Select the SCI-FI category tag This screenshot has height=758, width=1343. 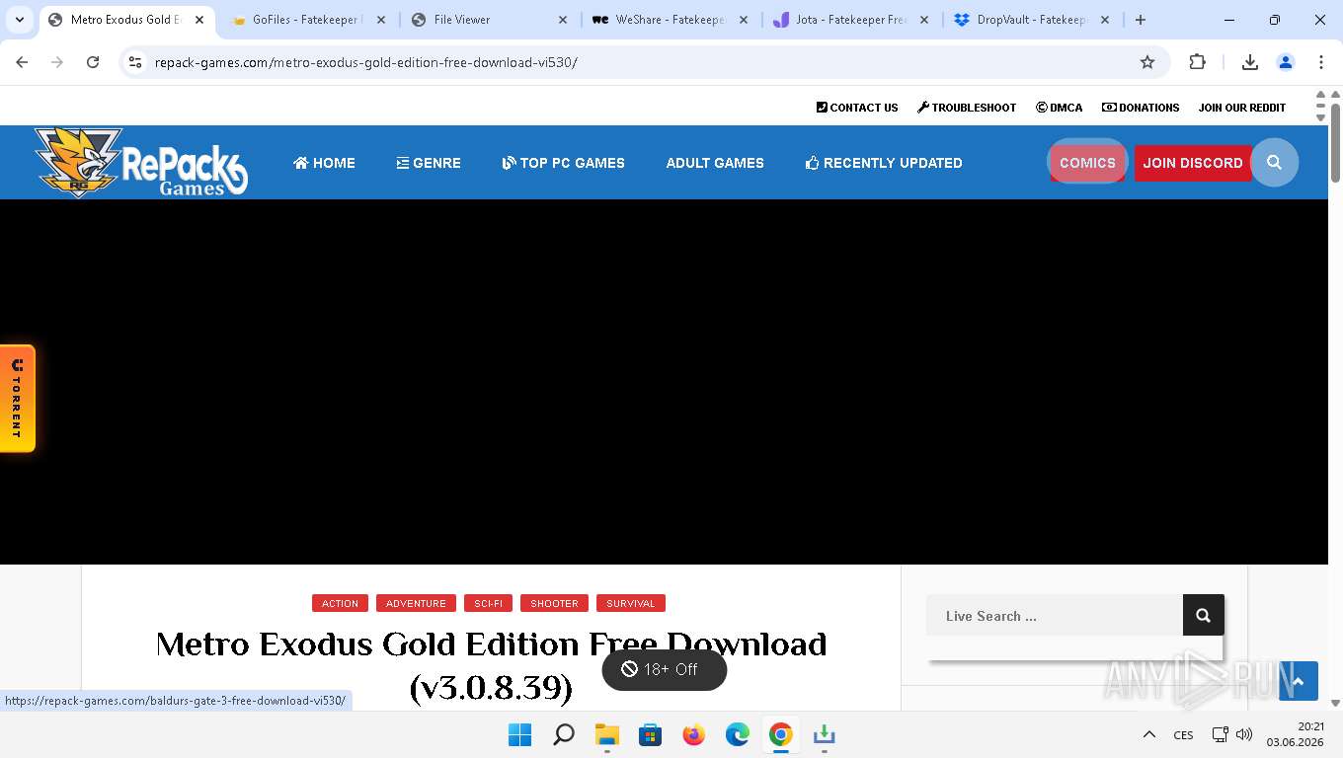pos(488,603)
